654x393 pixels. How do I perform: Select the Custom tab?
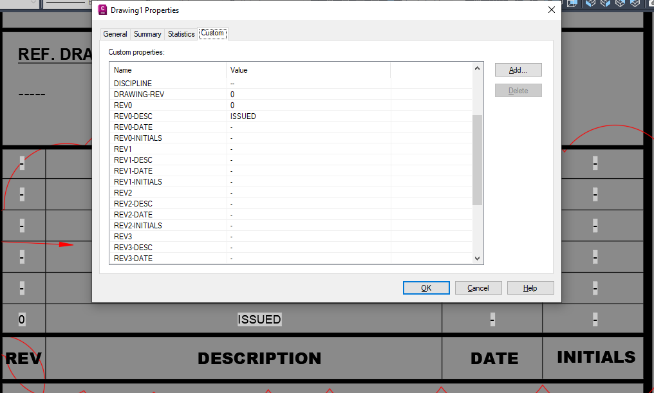tap(212, 33)
